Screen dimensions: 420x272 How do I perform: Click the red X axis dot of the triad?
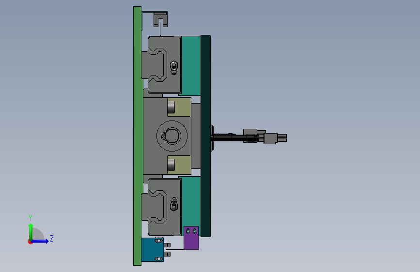point(30,242)
